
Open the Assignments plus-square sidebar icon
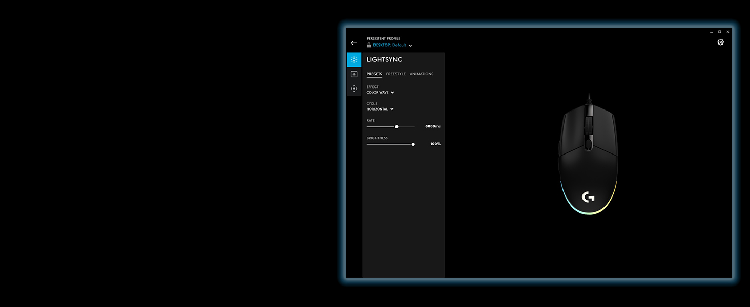[354, 74]
